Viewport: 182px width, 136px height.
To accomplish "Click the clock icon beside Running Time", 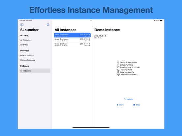I will click(118, 67).
